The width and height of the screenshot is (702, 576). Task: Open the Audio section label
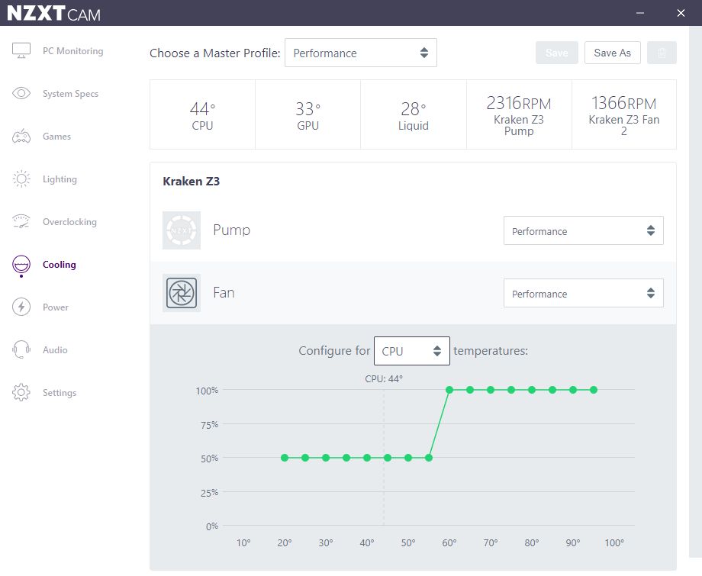pos(55,350)
